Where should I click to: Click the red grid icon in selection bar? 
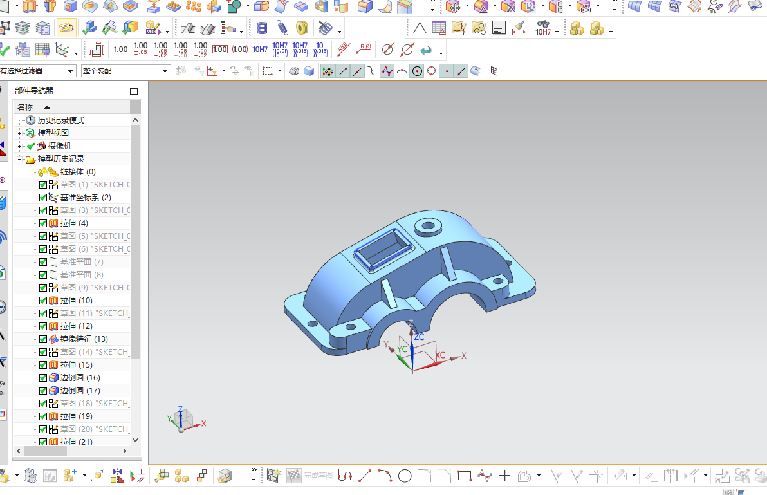pyautogui.click(x=494, y=71)
